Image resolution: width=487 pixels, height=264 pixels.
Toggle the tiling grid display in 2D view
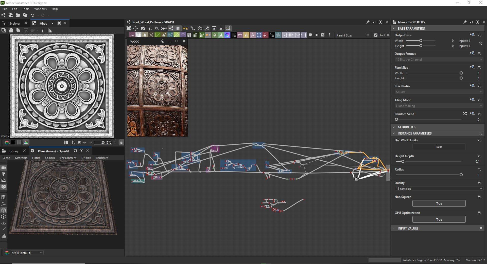click(x=66, y=142)
